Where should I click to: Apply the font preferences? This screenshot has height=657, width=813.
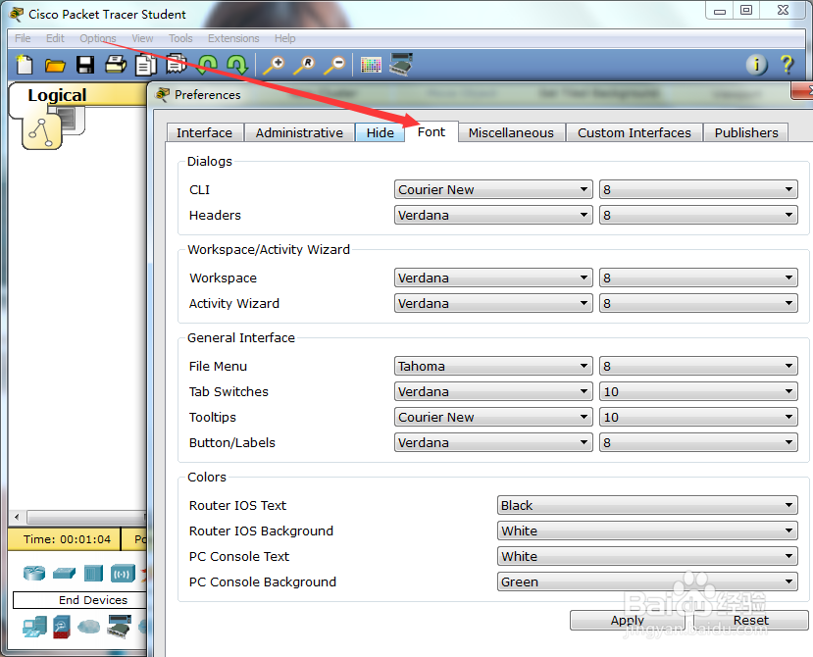click(x=627, y=620)
